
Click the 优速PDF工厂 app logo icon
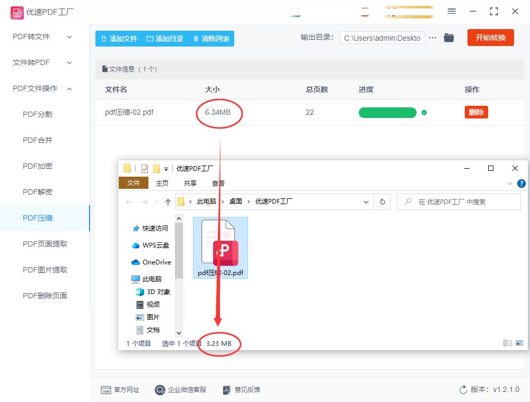coord(17,13)
